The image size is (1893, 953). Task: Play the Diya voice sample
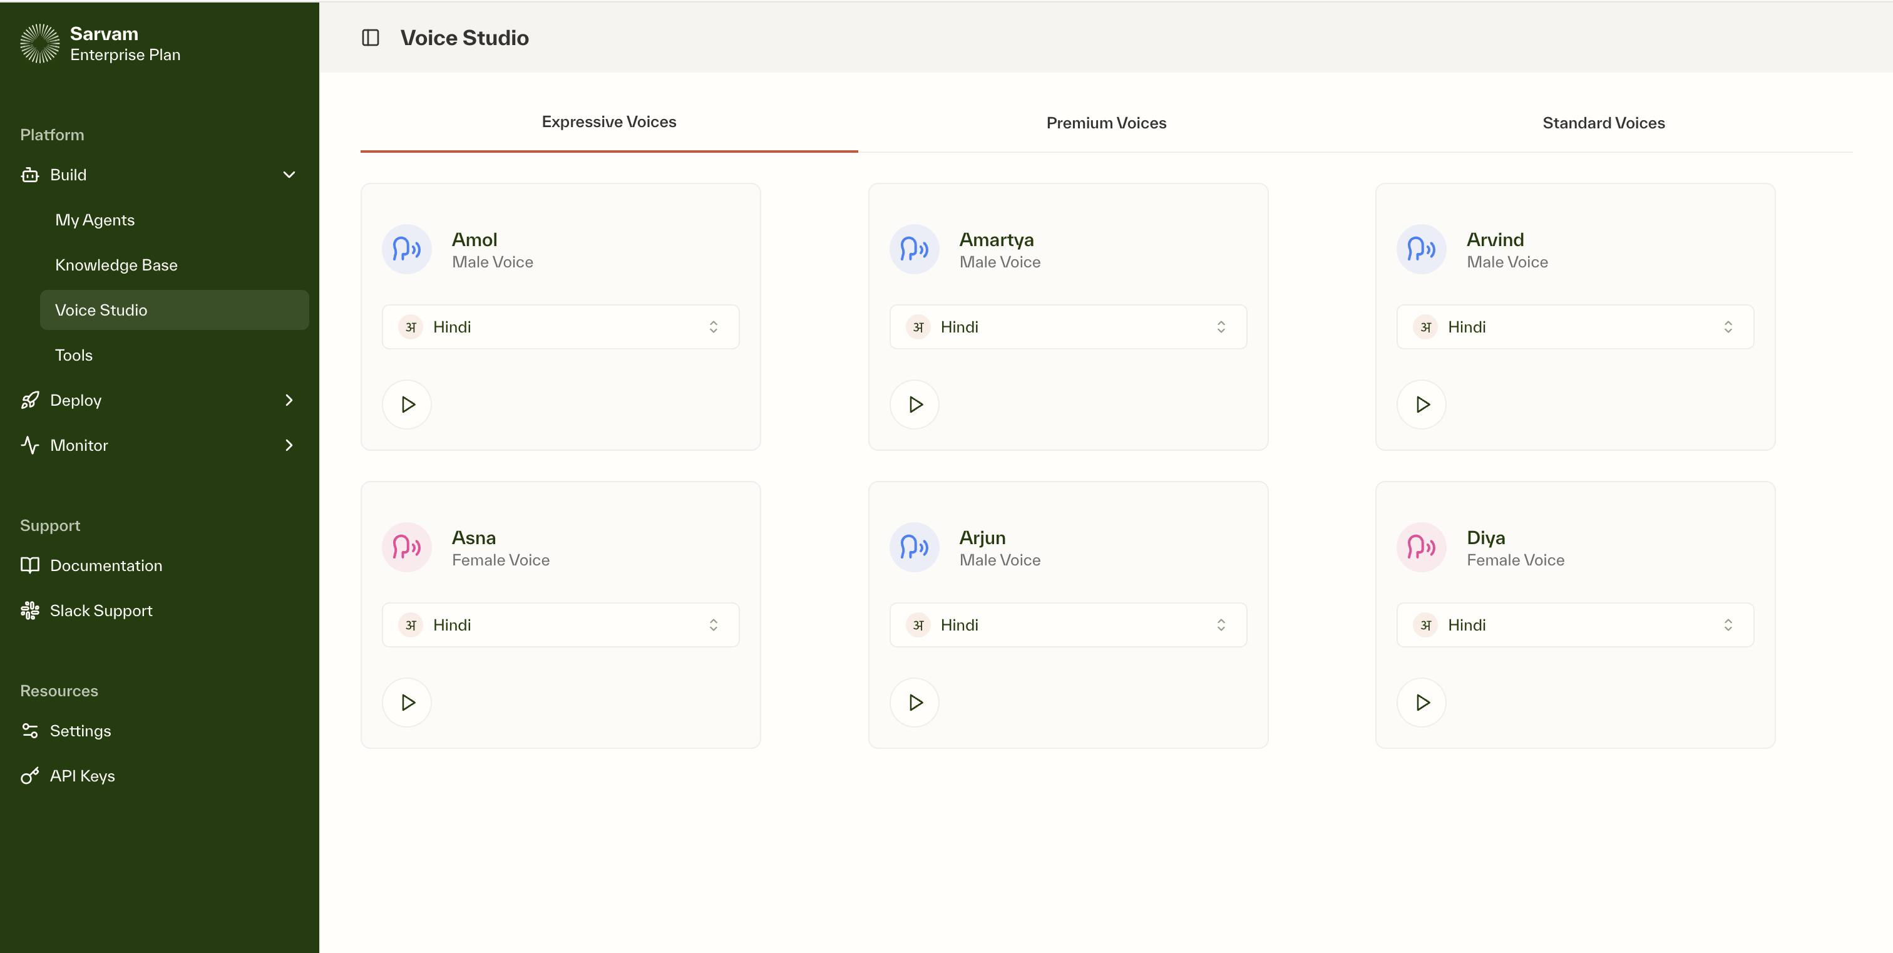1422,703
